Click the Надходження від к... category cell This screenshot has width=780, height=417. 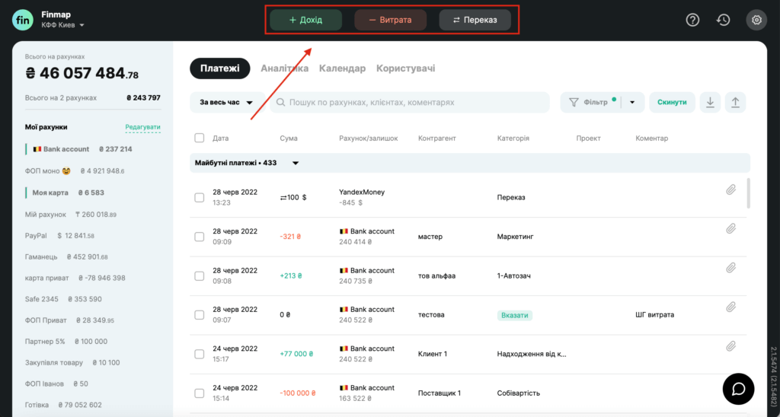pyautogui.click(x=531, y=354)
